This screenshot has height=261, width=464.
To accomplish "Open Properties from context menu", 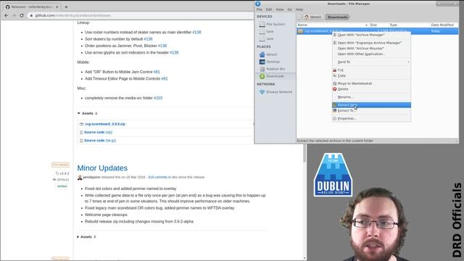I will (x=371, y=119).
